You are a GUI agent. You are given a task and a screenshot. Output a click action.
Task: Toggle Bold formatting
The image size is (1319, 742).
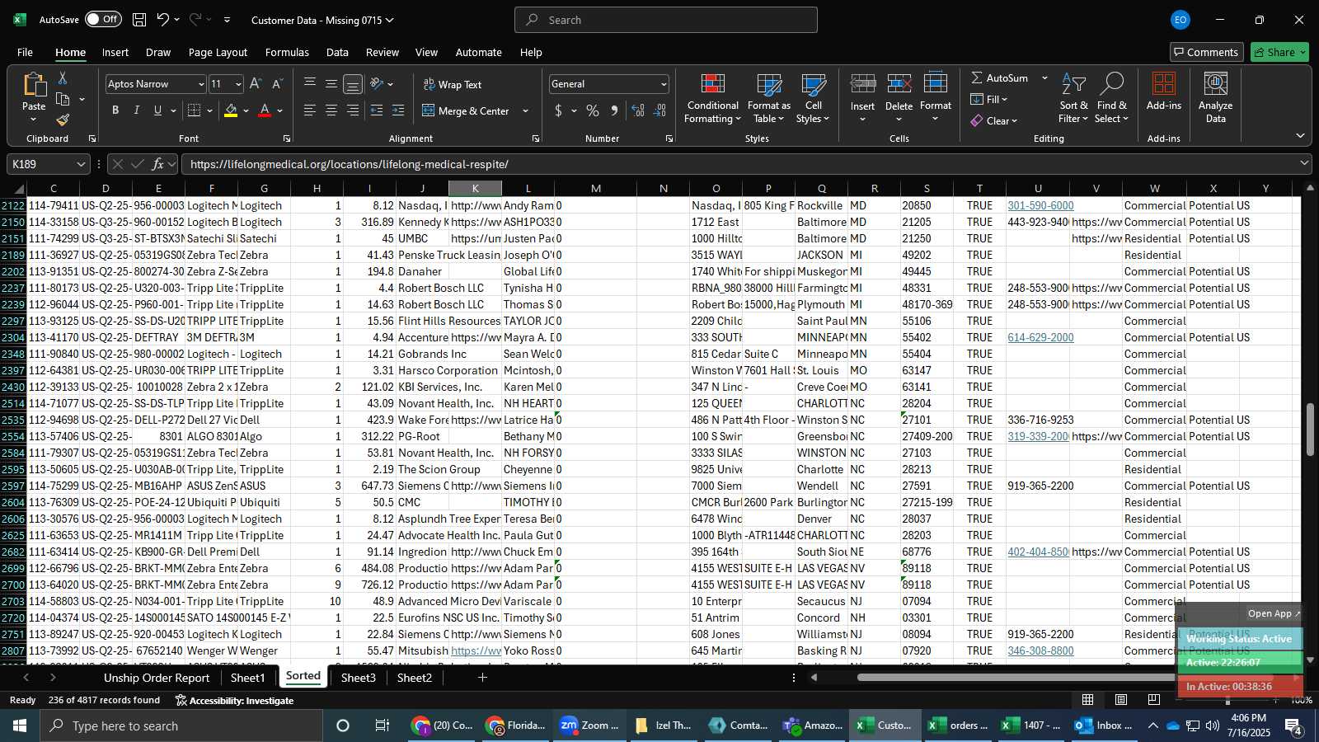click(115, 110)
